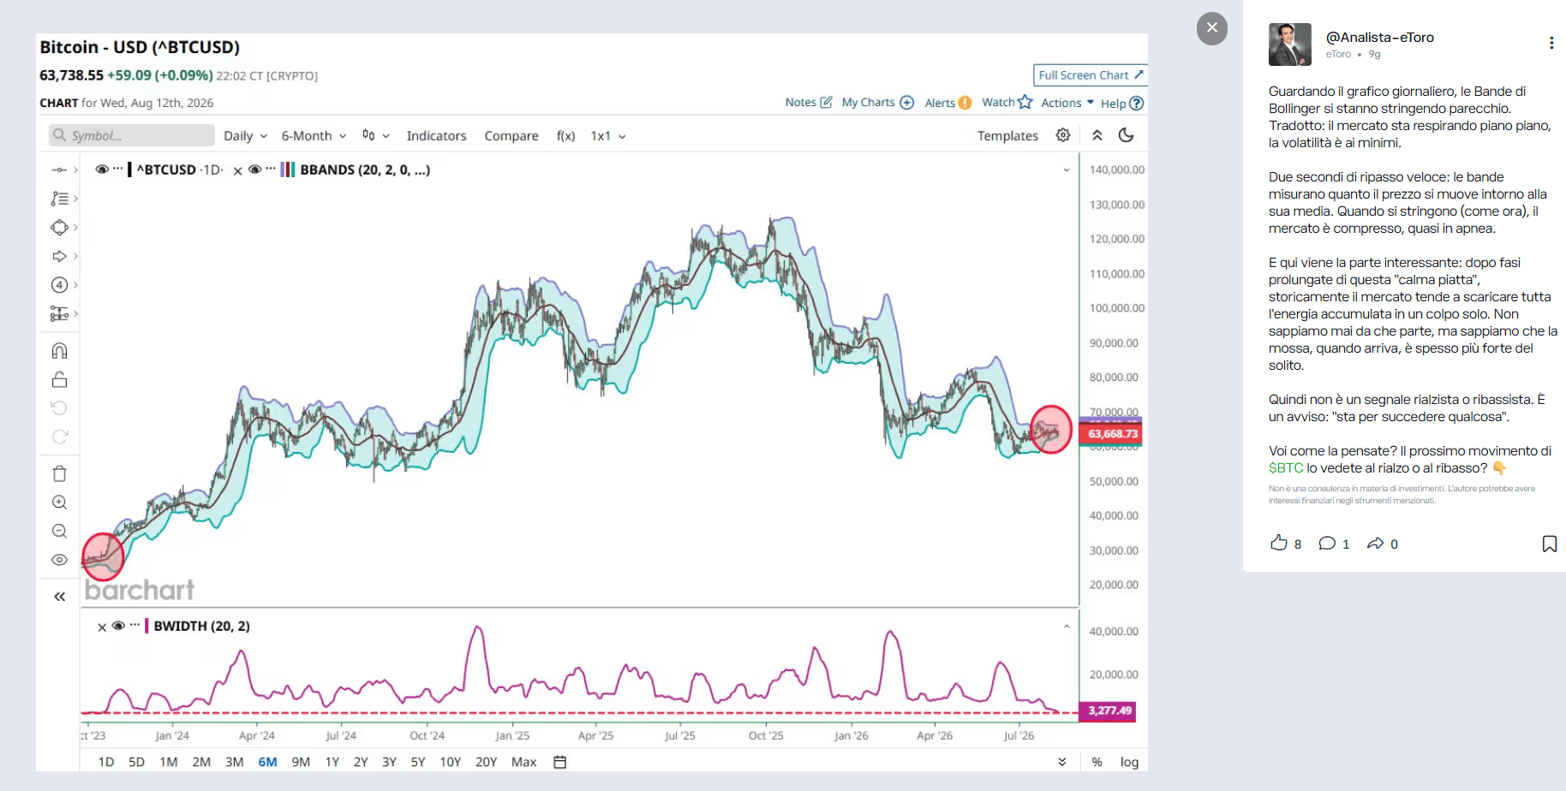
Task: Collapse the drawing tools sidebar
Action: click(x=59, y=597)
